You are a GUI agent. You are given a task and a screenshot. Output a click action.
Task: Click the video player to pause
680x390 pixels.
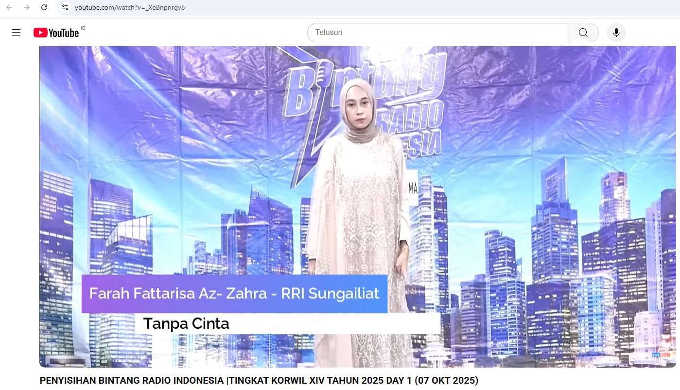tap(358, 207)
